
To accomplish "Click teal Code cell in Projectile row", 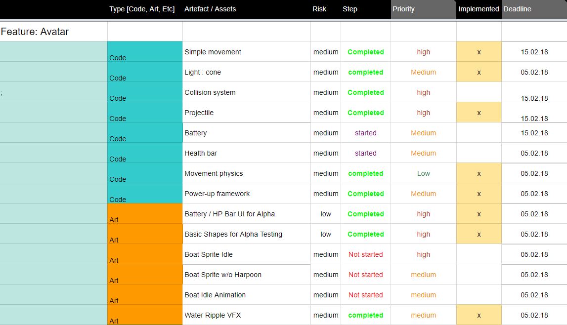I will click(145, 113).
